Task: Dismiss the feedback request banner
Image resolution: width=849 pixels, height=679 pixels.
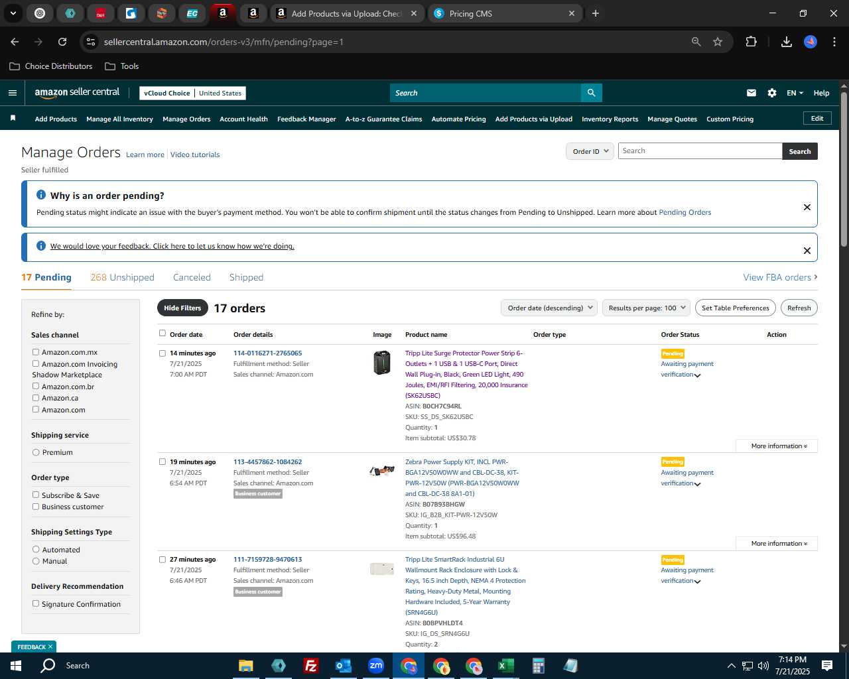Action: pyautogui.click(x=807, y=251)
